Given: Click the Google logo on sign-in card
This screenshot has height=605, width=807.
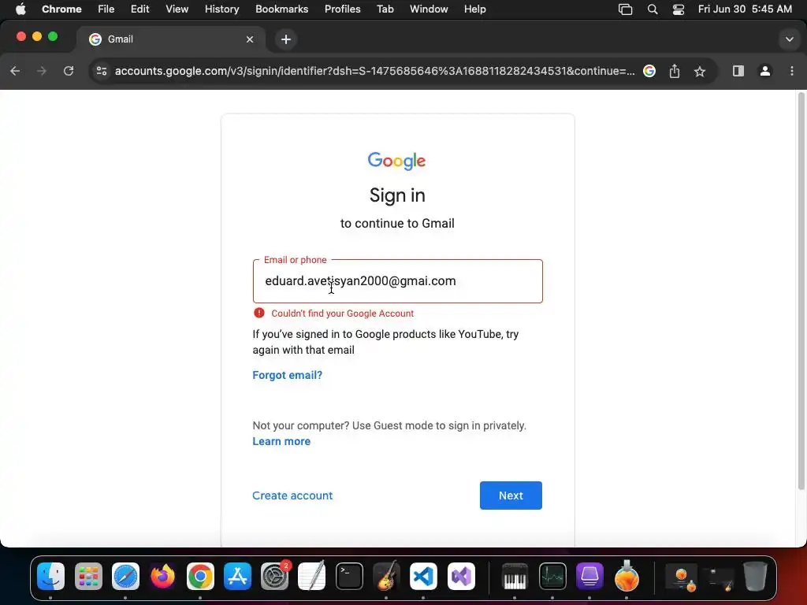Looking at the screenshot, I should (x=397, y=161).
